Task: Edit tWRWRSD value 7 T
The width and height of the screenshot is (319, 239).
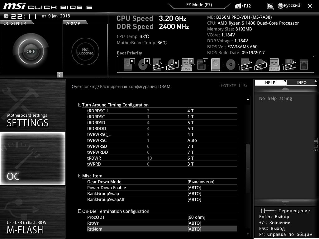Action: [x=190, y=146]
